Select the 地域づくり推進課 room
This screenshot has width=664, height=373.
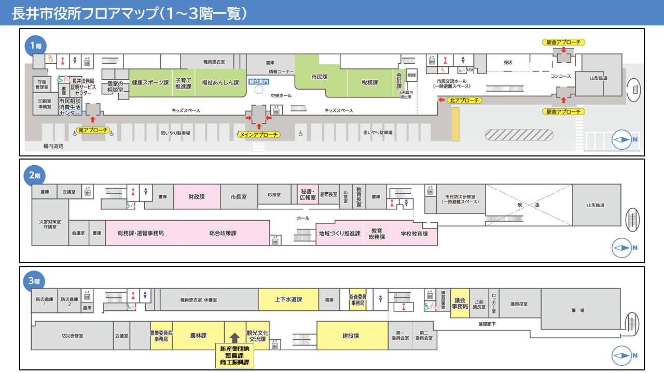[340, 234]
